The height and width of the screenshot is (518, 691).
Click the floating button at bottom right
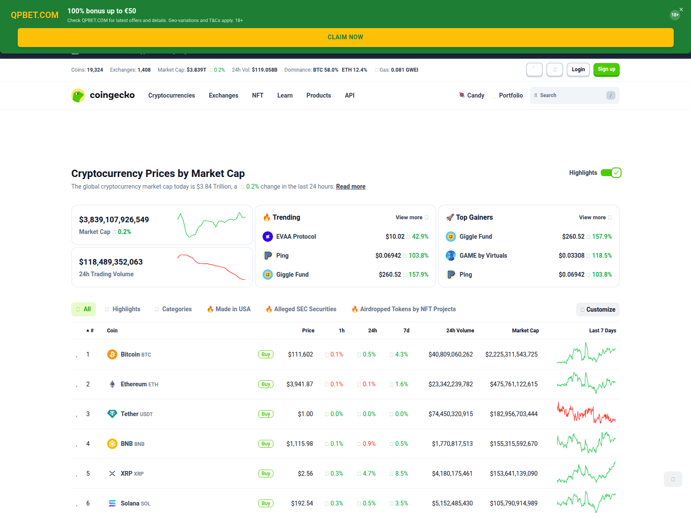[673, 479]
